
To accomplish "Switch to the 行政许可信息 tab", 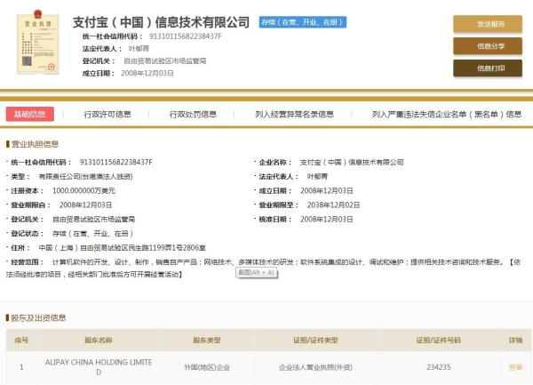I will (107, 114).
